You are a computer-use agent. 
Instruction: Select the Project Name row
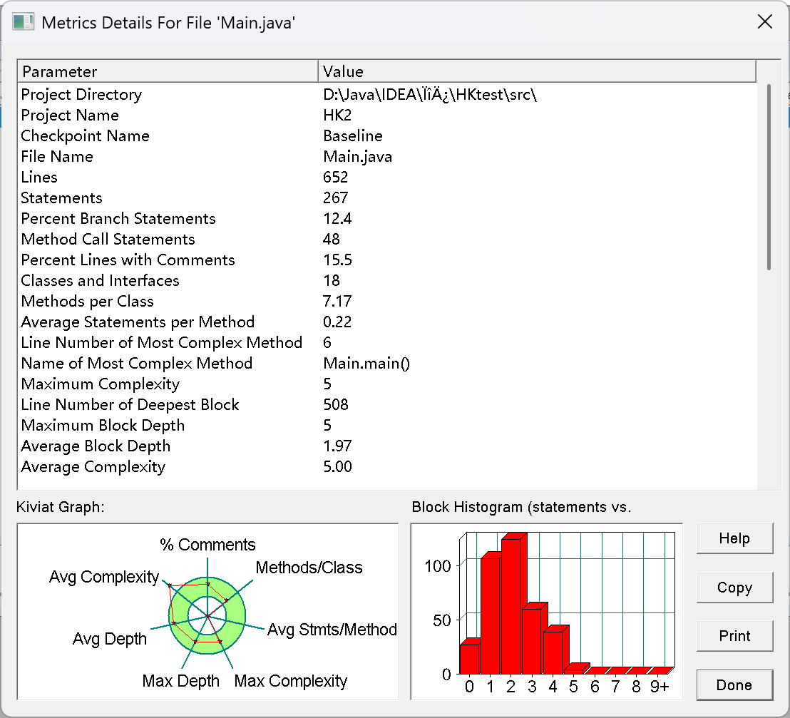387,115
